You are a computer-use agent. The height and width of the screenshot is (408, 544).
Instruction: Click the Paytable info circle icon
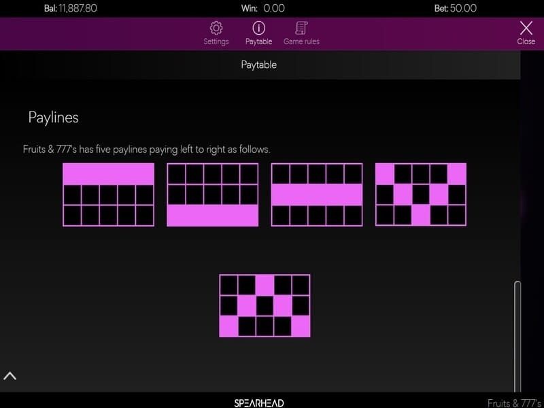tap(258, 28)
